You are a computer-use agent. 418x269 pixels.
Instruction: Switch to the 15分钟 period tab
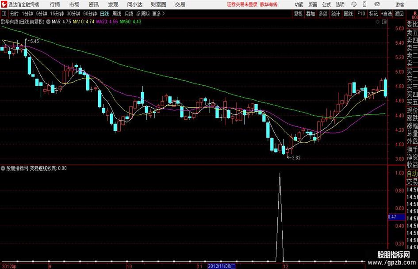[x=57, y=14]
